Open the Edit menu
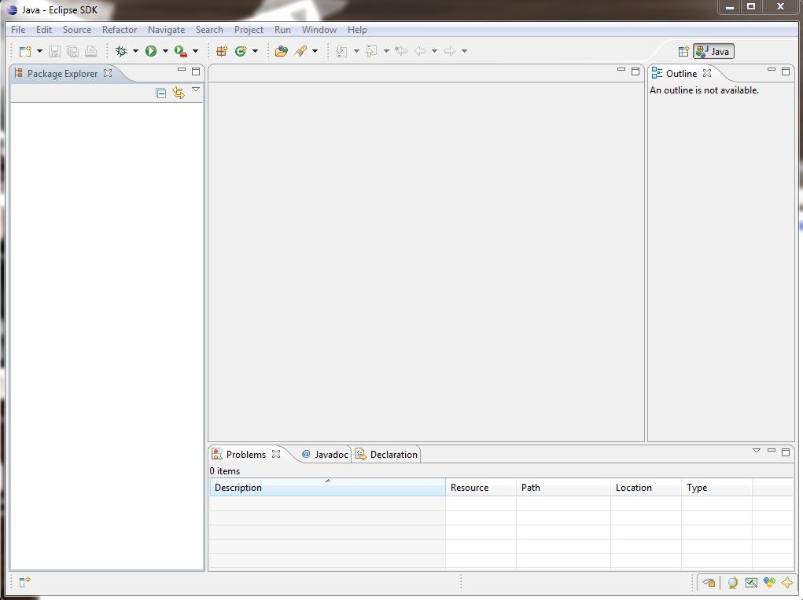Viewport: 803px width, 600px height. point(43,30)
